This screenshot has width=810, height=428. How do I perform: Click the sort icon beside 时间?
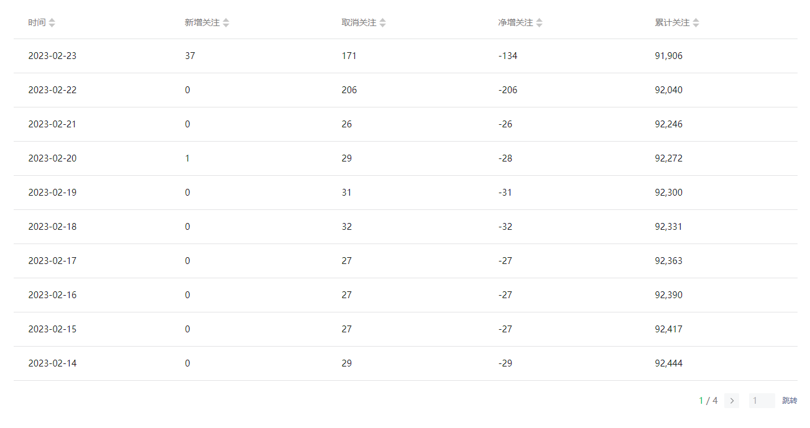52,23
